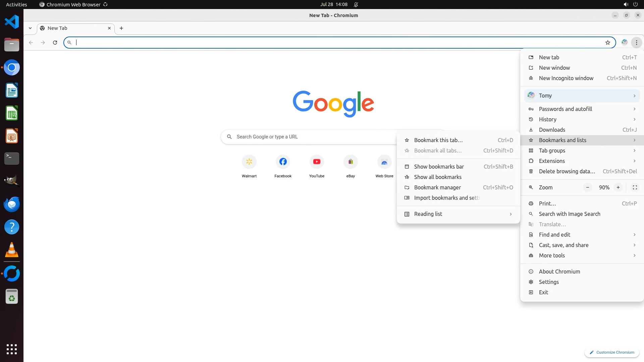Toggle Show bookmarks bar option
The image size is (644, 362).
click(439, 167)
